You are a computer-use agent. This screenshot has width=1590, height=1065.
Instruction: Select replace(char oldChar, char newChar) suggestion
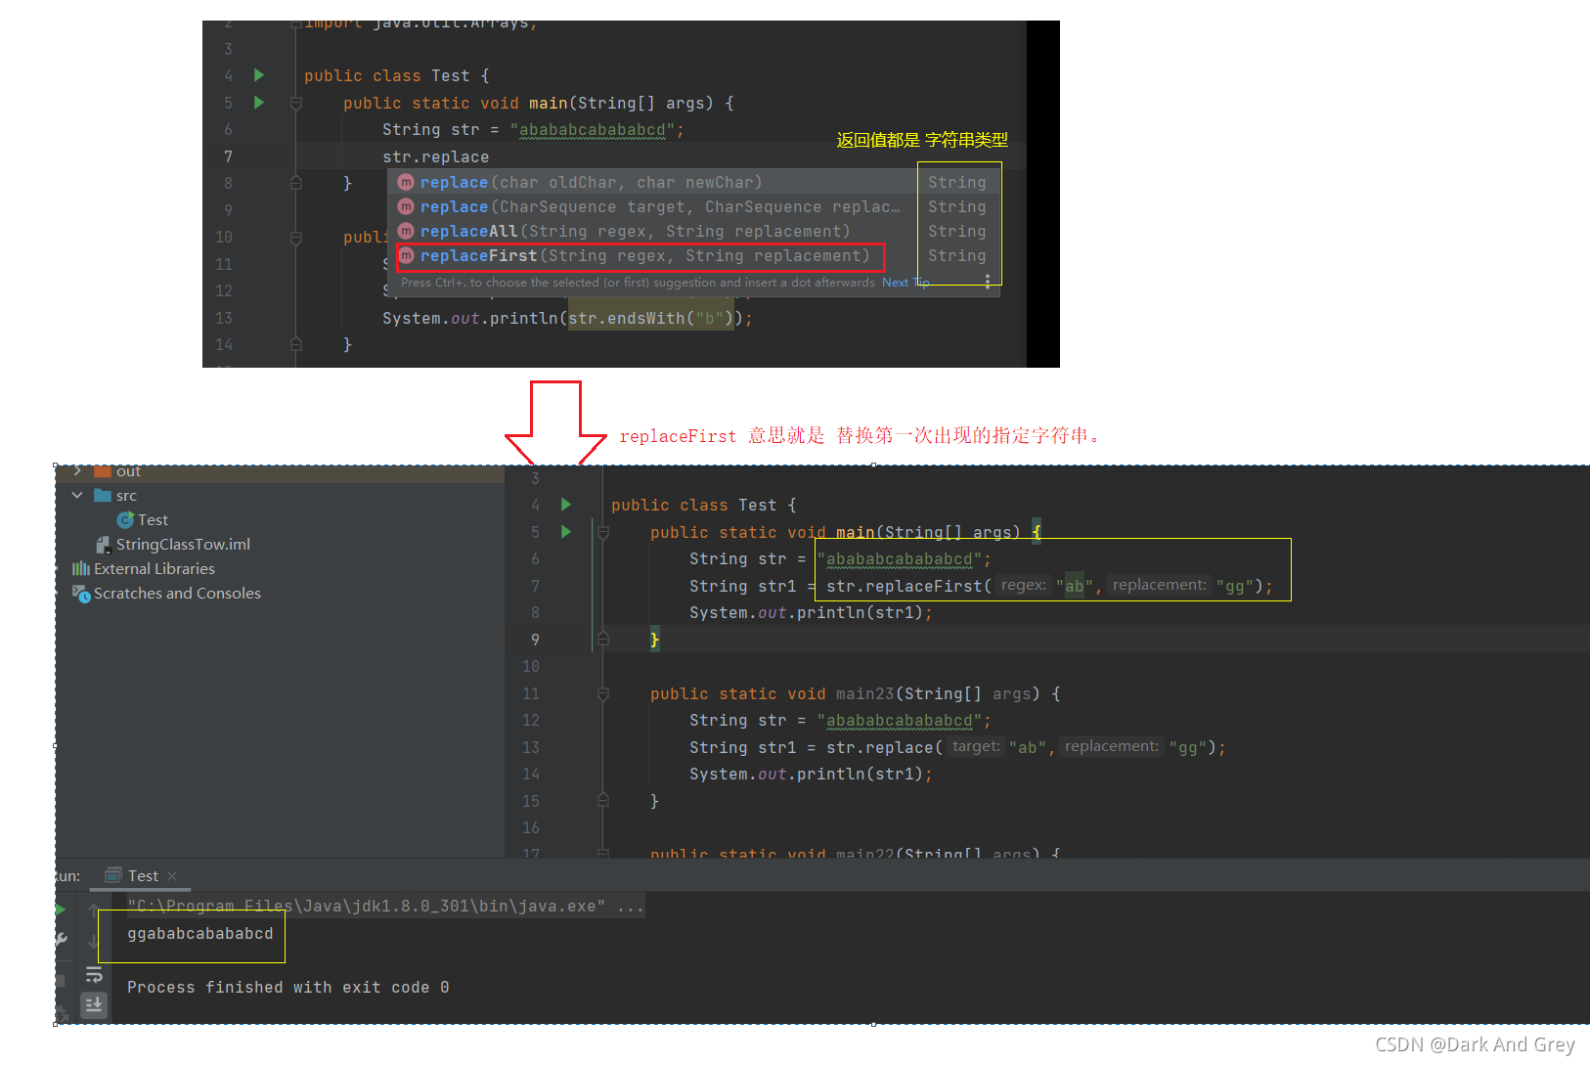pos(694,182)
